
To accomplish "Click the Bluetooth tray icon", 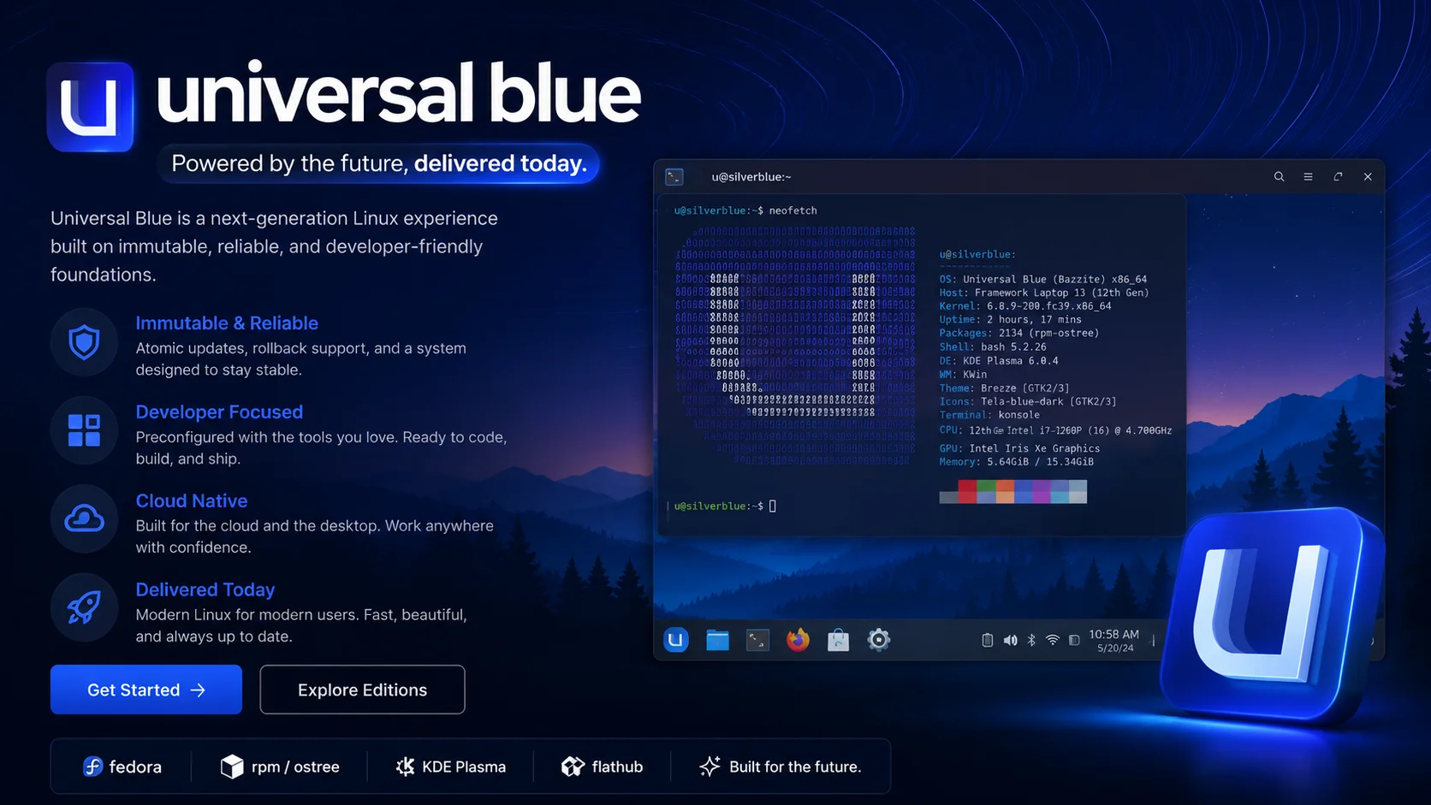I will 1031,640.
